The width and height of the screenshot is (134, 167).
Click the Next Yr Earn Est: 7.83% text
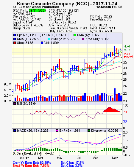coord(31,166)
